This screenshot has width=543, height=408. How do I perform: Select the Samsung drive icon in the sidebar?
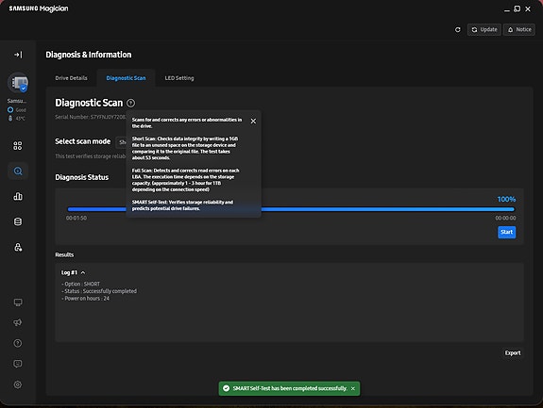click(18, 83)
